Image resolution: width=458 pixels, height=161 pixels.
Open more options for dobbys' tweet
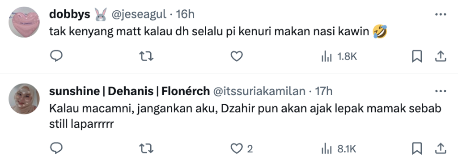441,14
